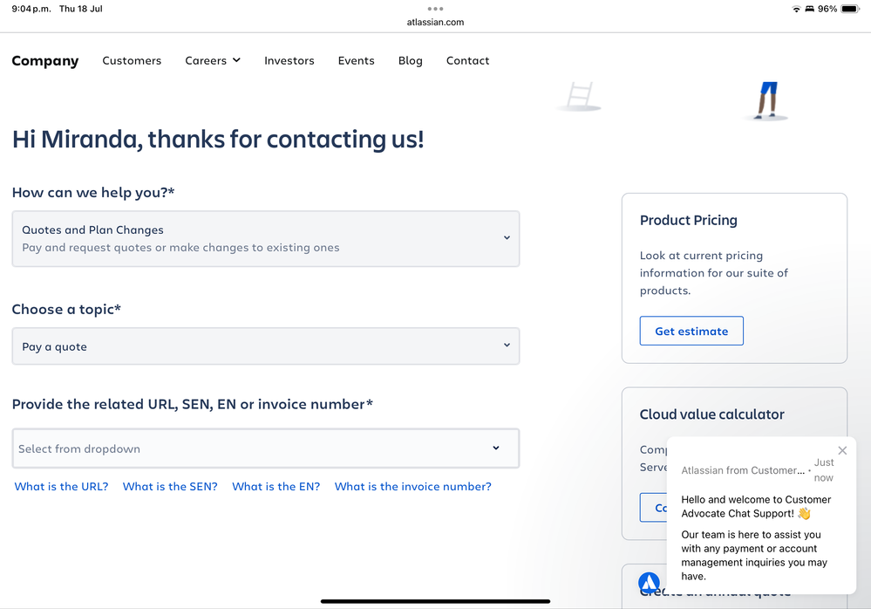This screenshot has height=609, width=871.
Task: Click 'What is the invoice number?' link
Action: click(412, 486)
